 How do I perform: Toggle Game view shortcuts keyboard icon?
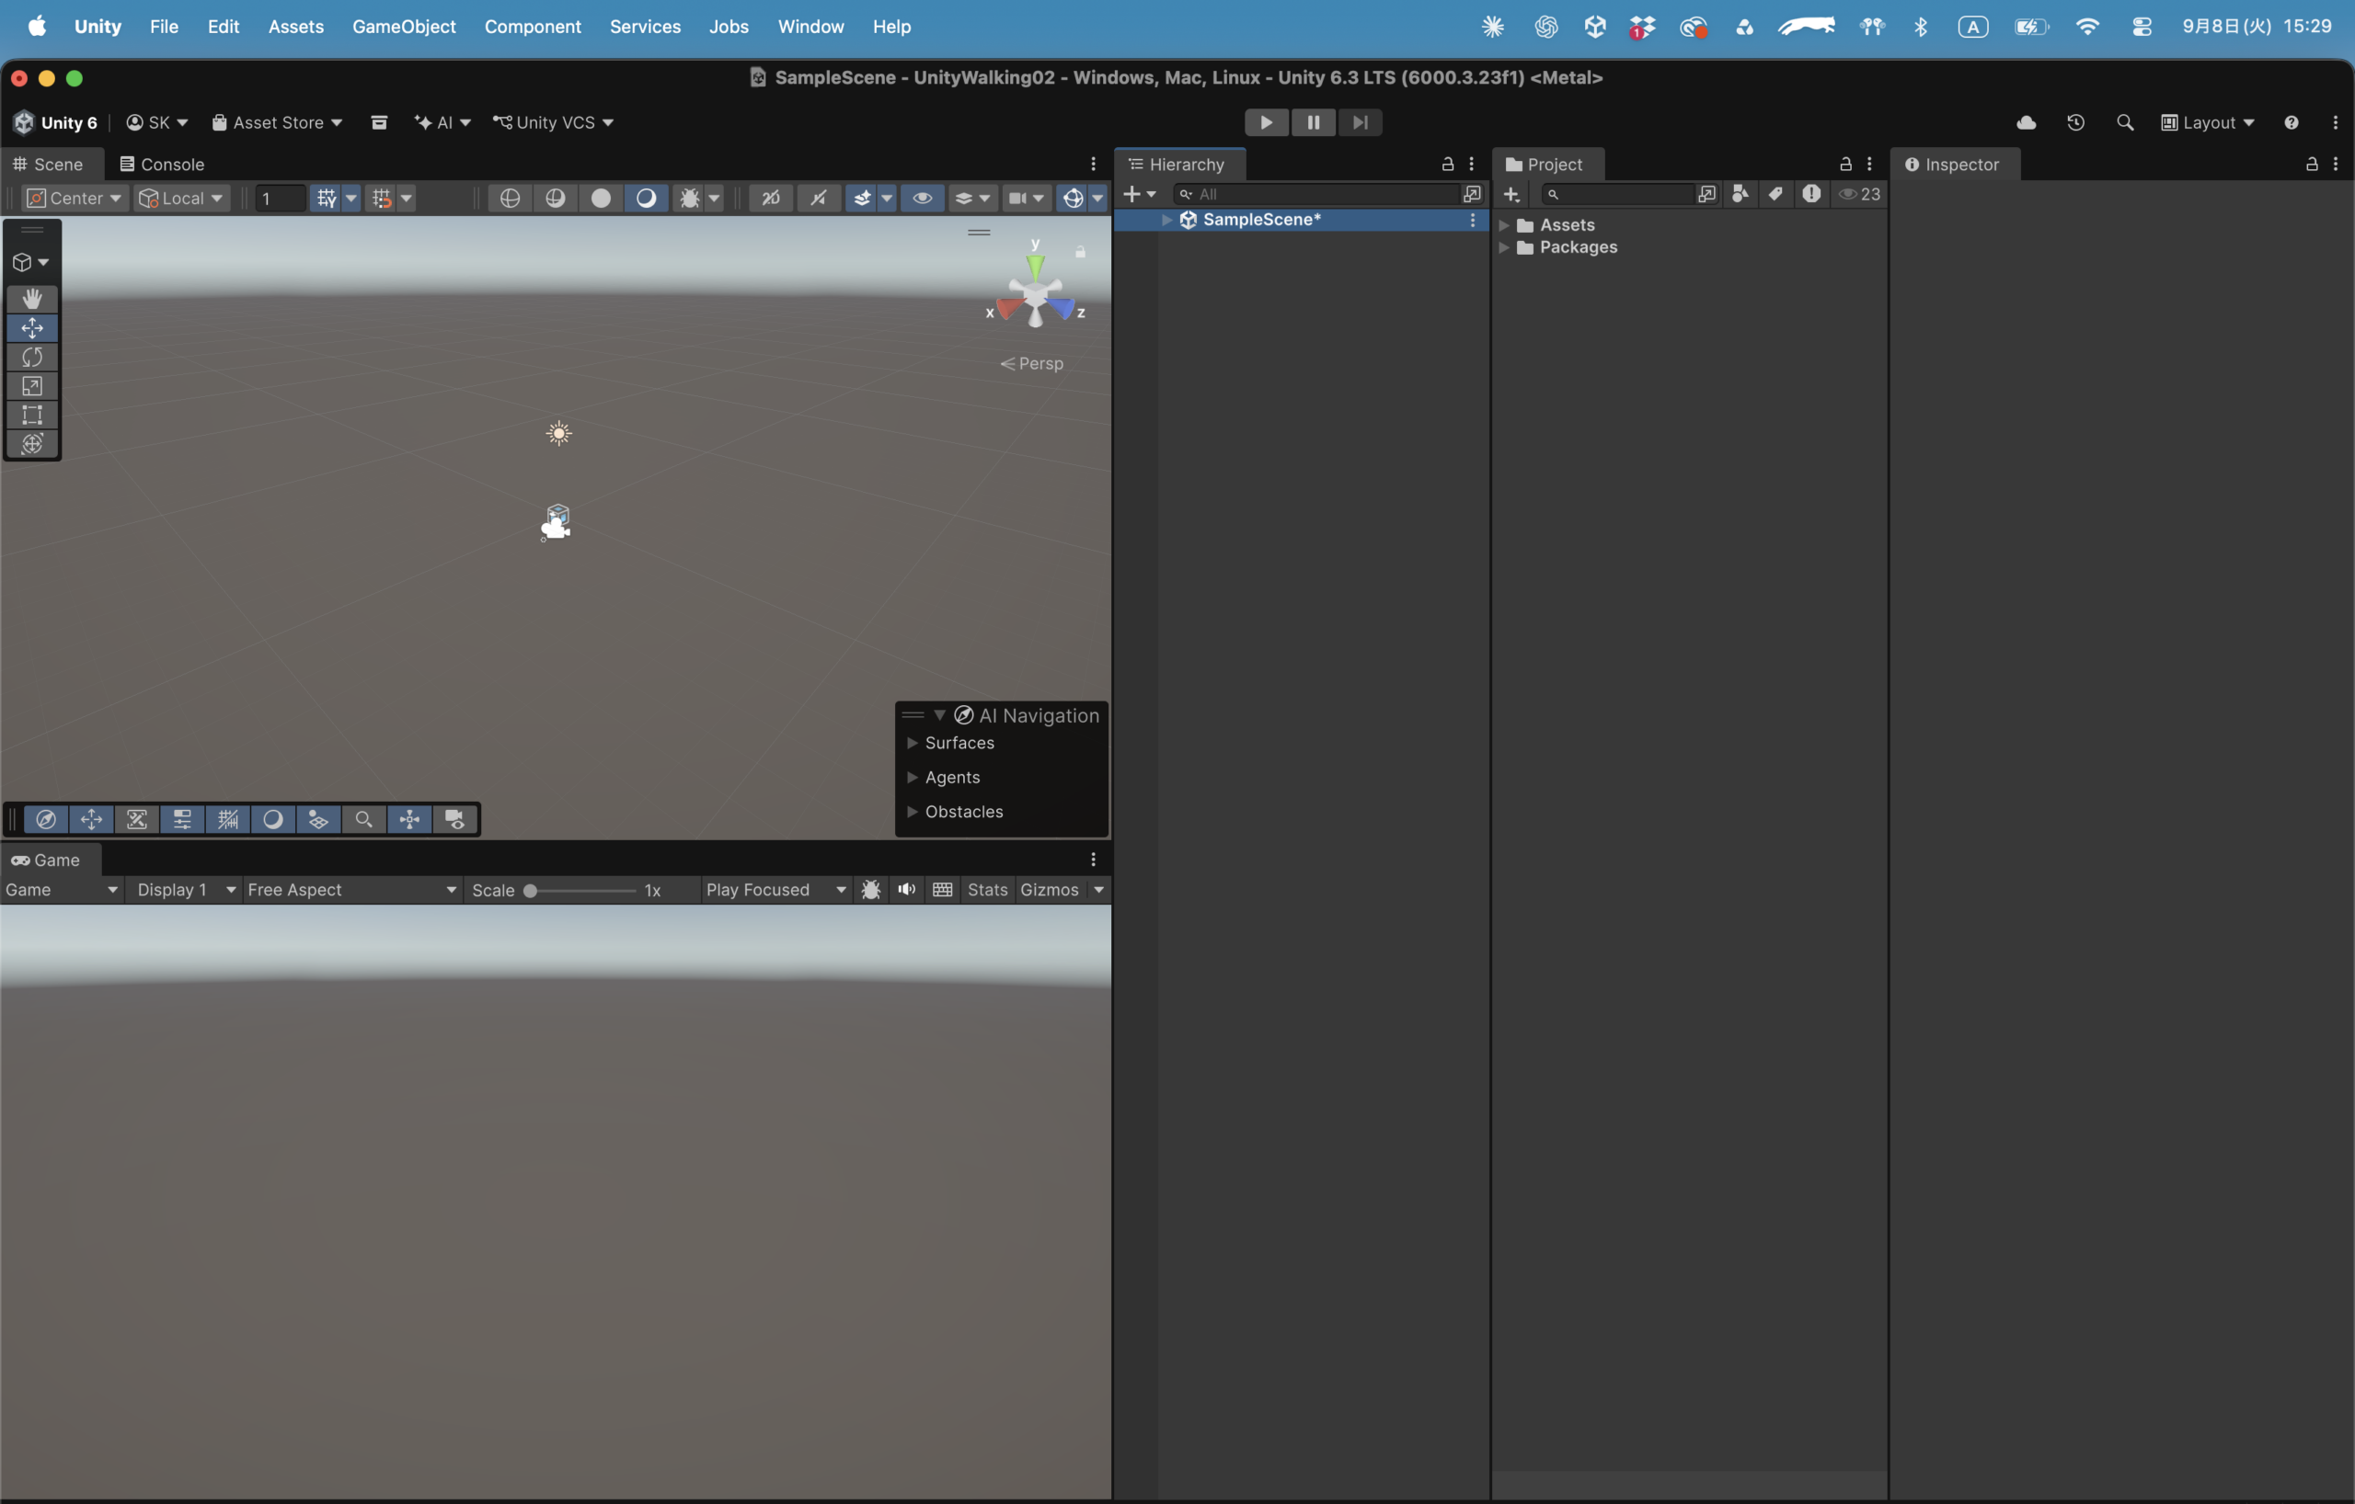tap(943, 889)
